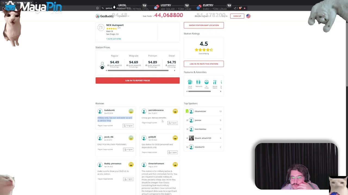Click SHOW STATION MAP LOCATION button
The width and height of the screenshot is (348, 195).
tap(204, 25)
